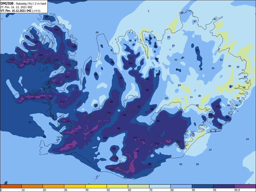Pick the light green 60–70 legend swatch
This screenshot has width=256, height=192.
pos(138,186)
